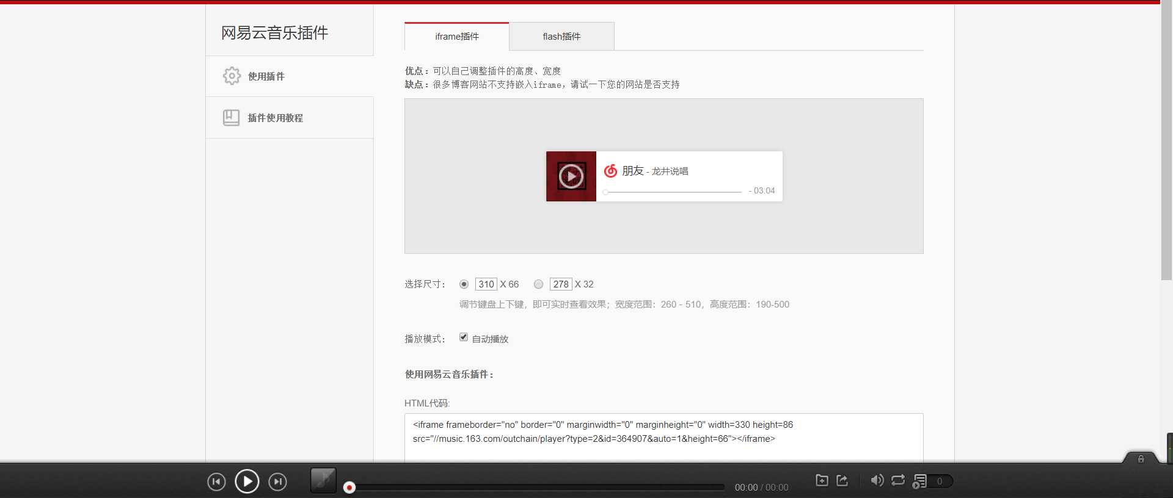Image resolution: width=1173 pixels, height=498 pixels.
Task: Select the 310 X 66 size radio button
Action: (x=464, y=284)
